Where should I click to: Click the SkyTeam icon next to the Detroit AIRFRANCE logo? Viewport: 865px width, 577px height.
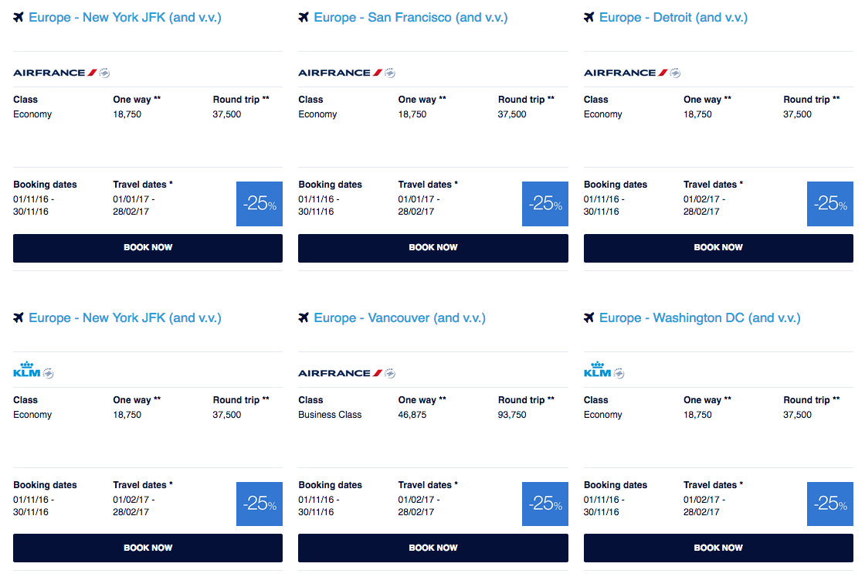coord(675,72)
